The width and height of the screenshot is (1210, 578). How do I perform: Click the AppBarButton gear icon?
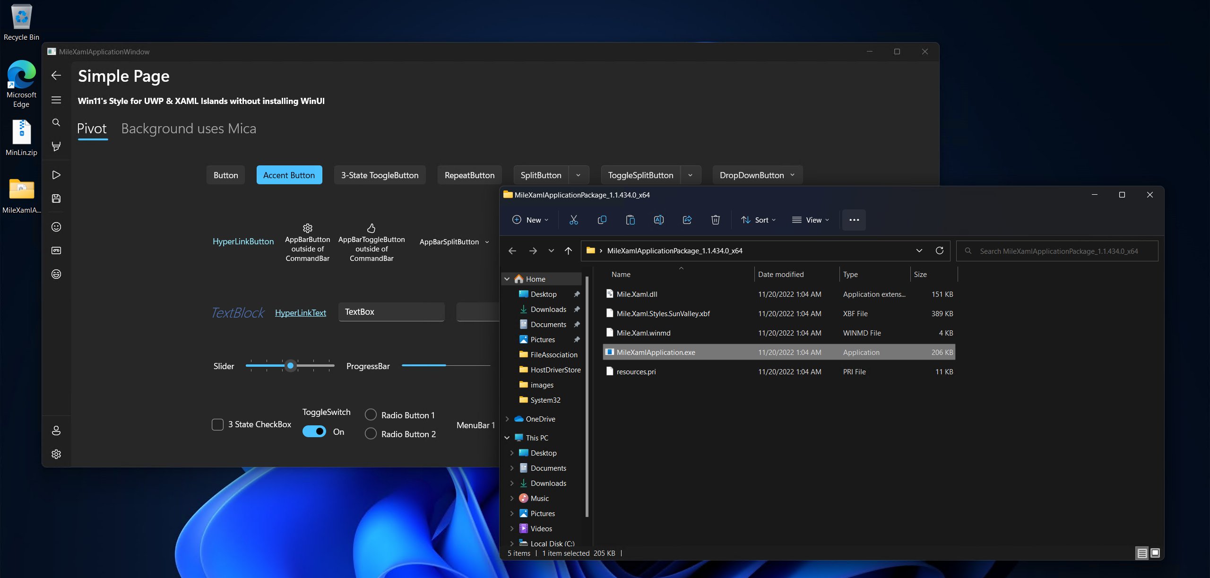[x=308, y=228]
